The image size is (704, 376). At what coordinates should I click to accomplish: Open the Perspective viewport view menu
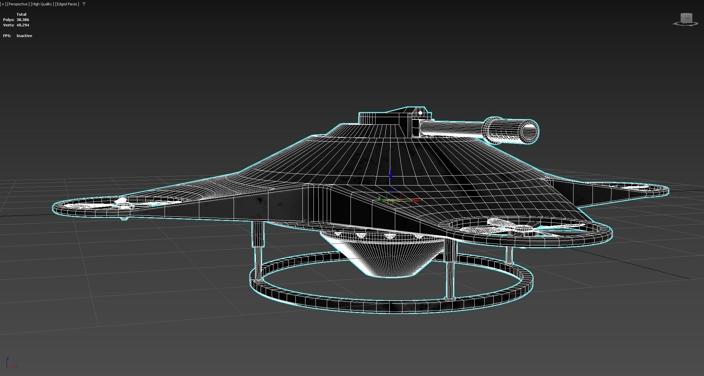tap(18, 4)
